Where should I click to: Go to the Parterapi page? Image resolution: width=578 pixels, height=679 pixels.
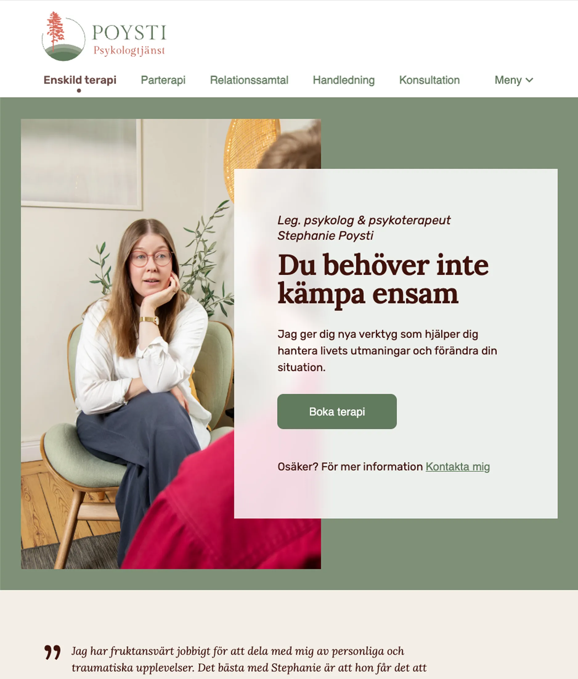163,80
